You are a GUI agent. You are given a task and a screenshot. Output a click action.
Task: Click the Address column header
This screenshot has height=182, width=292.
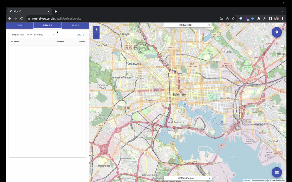point(60,42)
